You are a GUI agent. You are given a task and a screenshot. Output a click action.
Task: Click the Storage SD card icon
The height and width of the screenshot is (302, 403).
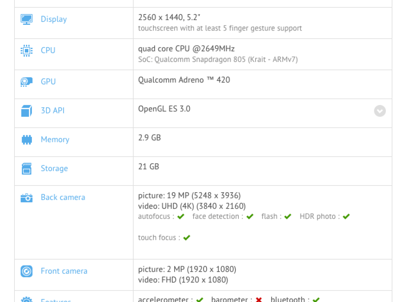27,168
